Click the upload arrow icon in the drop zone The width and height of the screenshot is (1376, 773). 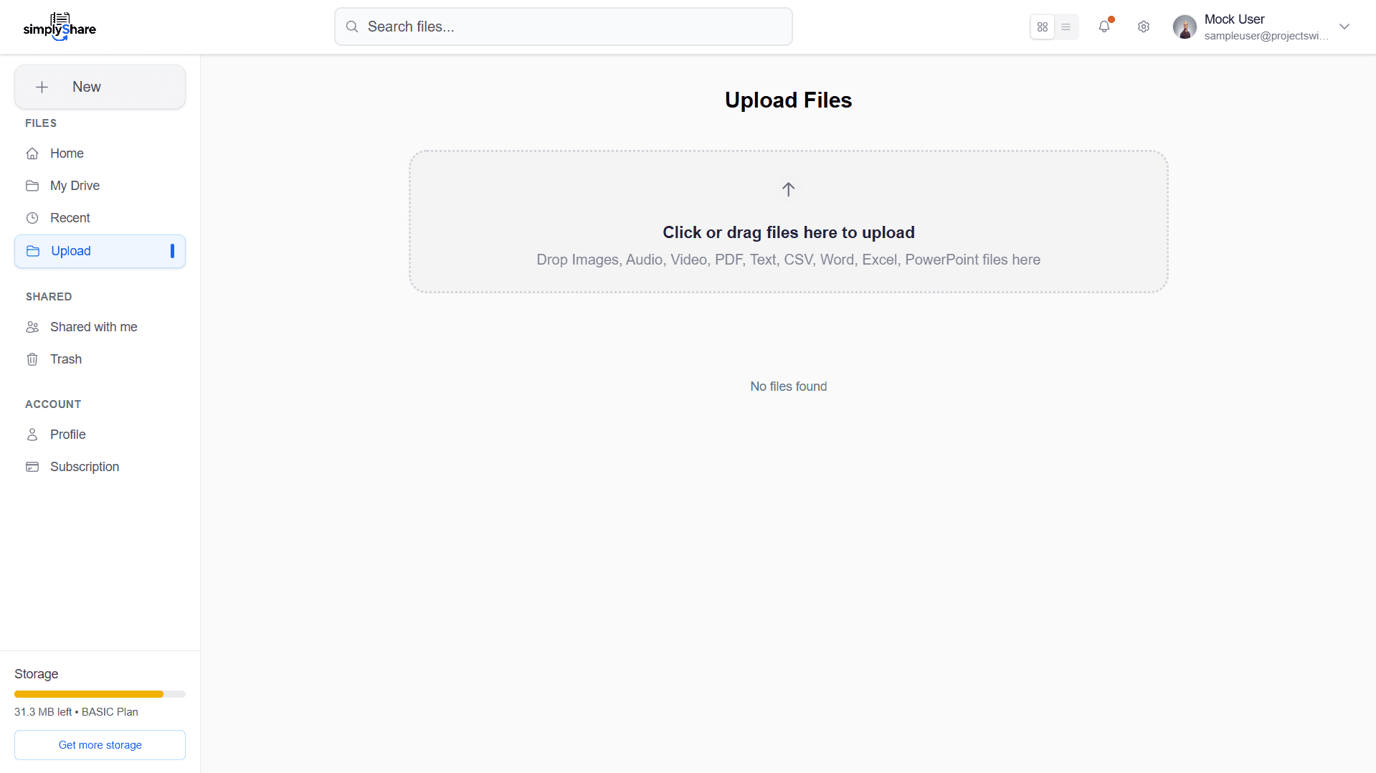[788, 189]
